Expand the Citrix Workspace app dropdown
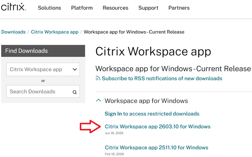This screenshot has width=252, height=157. [x=43, y=69]
